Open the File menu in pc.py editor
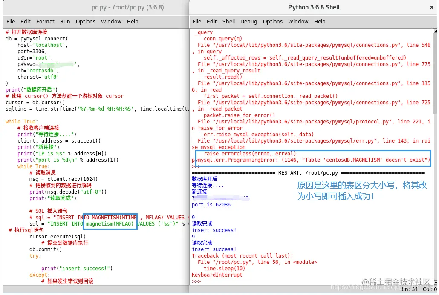Screen dimensions: 439x295 11,22
